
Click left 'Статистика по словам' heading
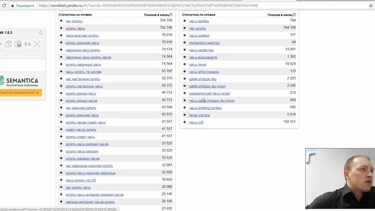[75, 15]
